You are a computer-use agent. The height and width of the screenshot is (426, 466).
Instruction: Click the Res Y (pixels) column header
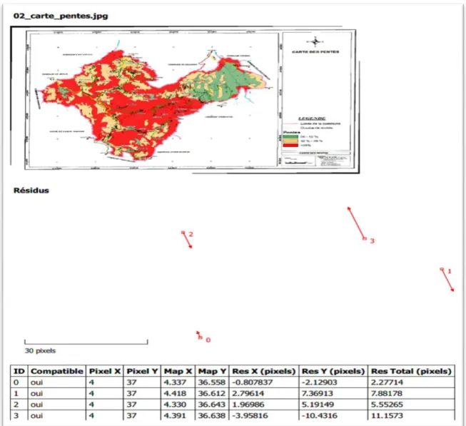[x=333, y=371]
